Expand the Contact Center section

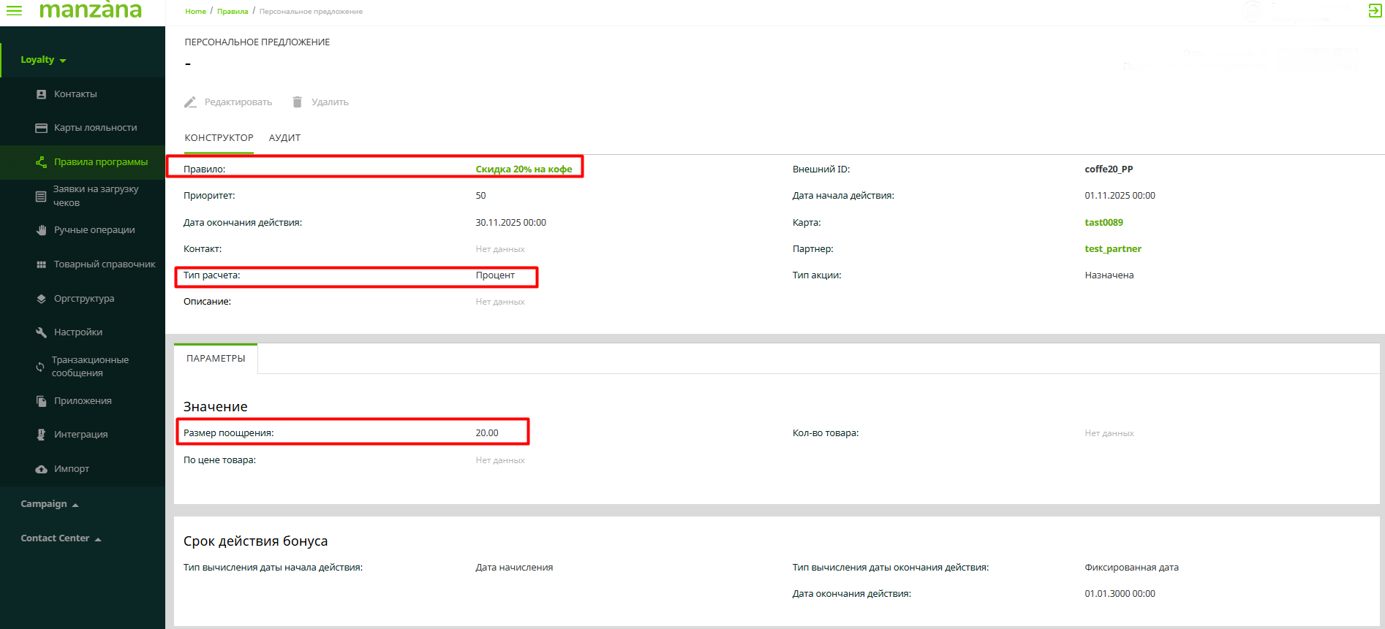[x=61, y=538]
